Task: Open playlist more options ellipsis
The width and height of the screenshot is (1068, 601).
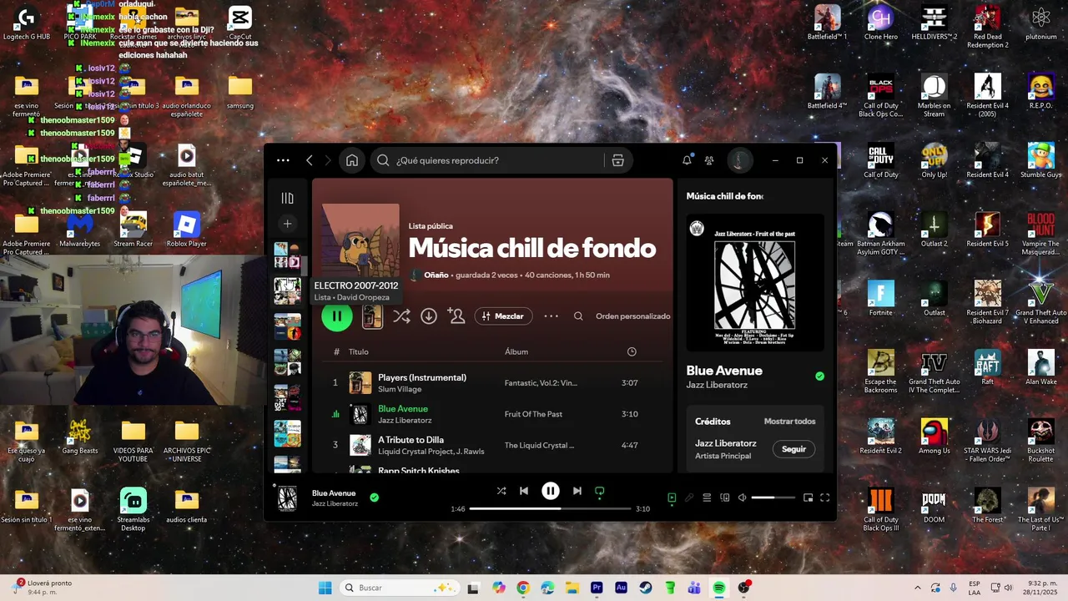Action: (552, 316)
